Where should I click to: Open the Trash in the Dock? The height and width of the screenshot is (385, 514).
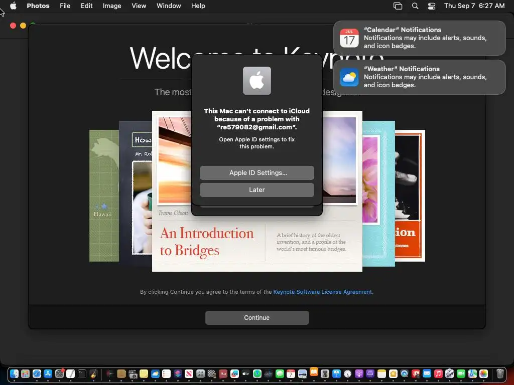tap(500, 373)
